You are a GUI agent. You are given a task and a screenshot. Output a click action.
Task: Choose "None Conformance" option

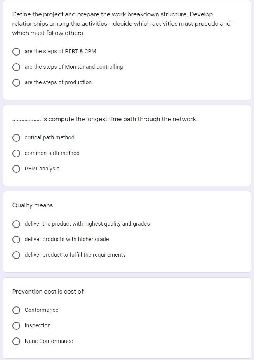pyautogui.click(x=16, y=341)
